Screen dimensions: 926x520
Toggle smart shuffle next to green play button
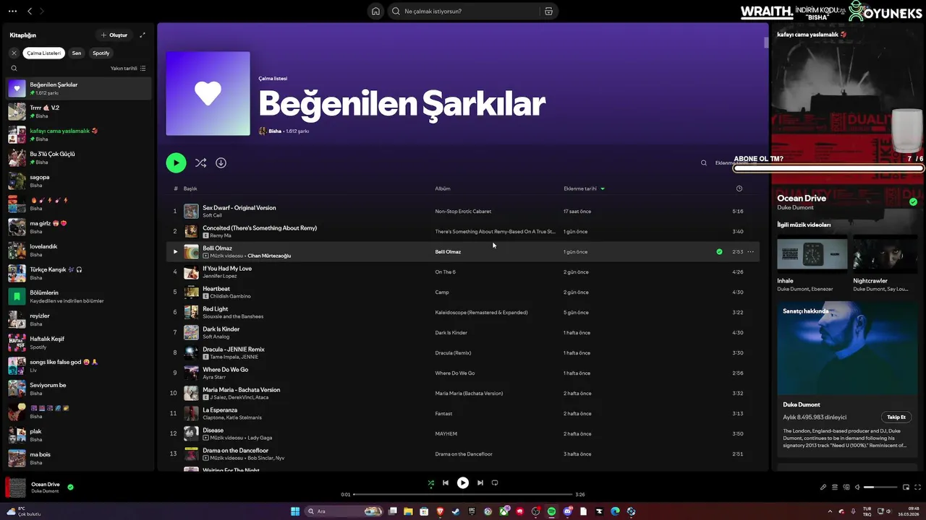tap(200, 162)
